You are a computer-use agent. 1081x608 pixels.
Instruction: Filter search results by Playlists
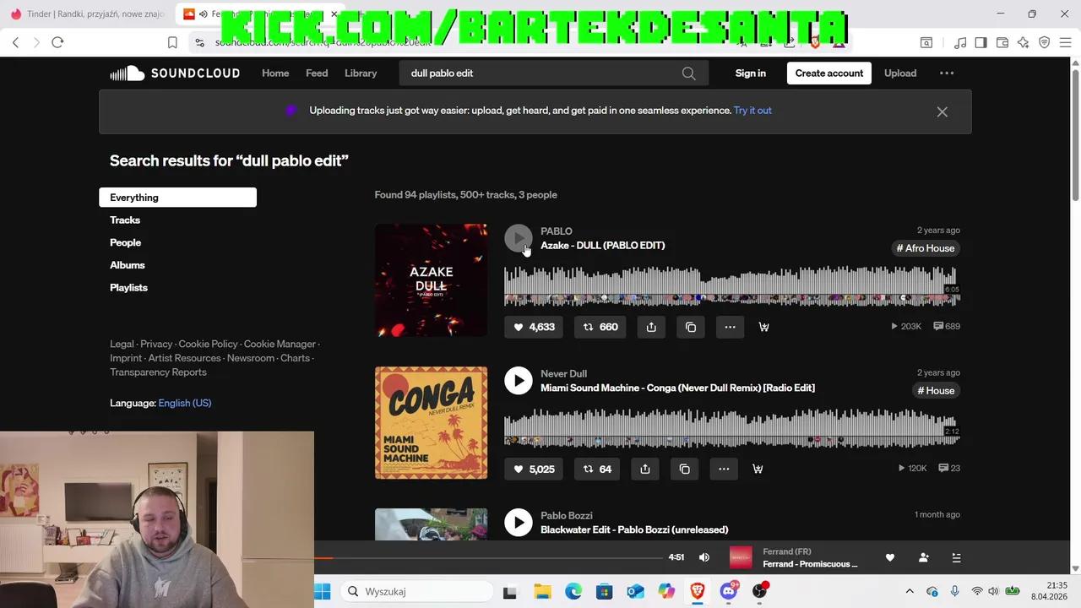pyautogui.click(x=128, y=288)
